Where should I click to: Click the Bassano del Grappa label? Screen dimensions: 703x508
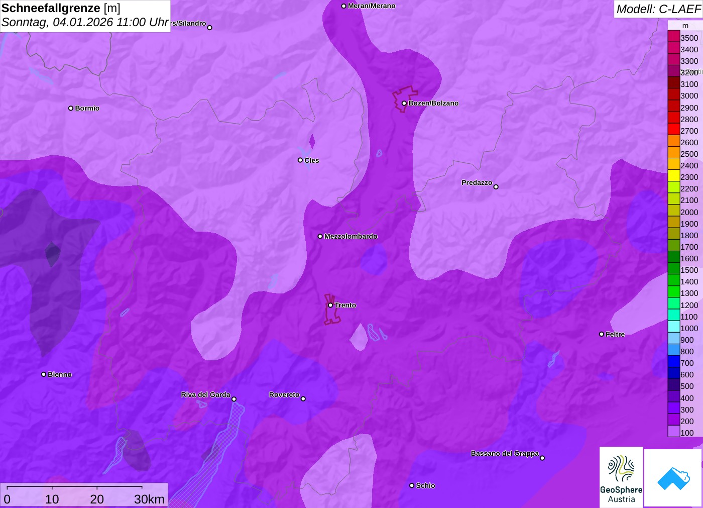click(x=505, y=453)
